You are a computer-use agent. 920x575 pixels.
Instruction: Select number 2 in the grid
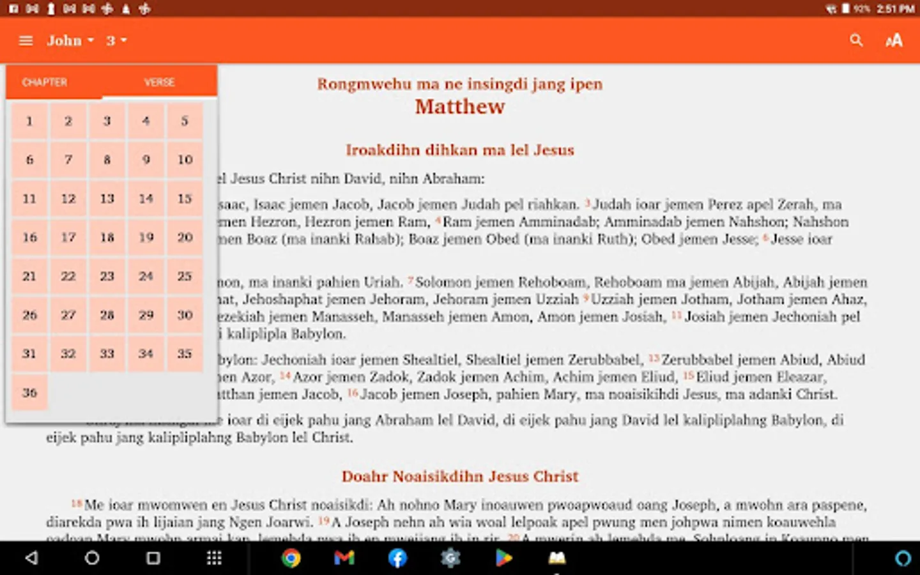[x=68, y=121]
